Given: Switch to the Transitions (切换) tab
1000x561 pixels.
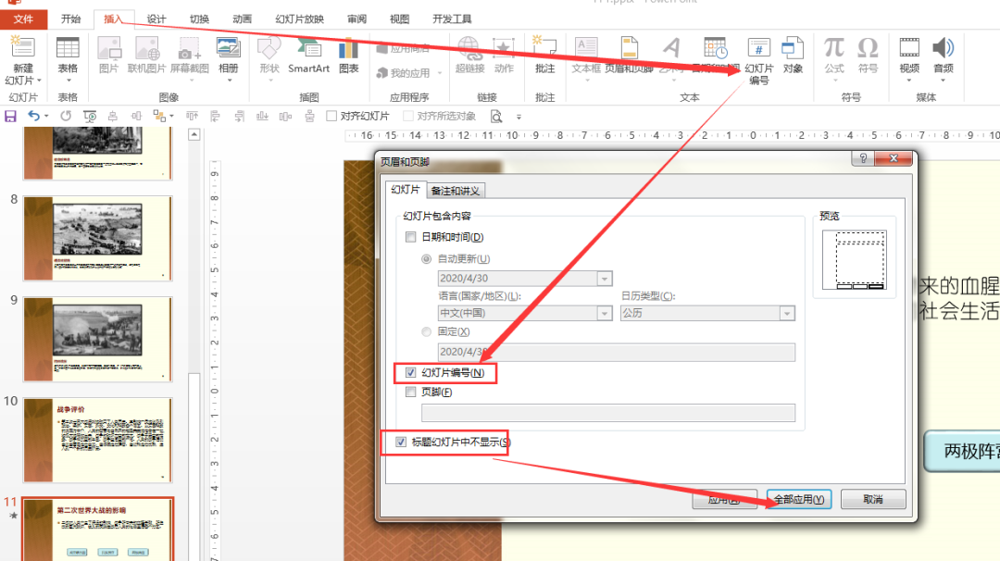Looking at the screenshot, I should pyautogui.click(x=199, y=19).
